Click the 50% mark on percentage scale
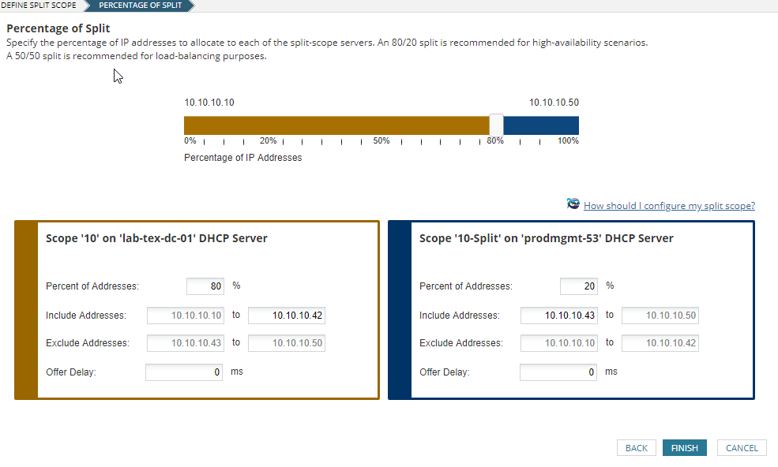This screenshot has width=778, height=467. tap(381, 141)
